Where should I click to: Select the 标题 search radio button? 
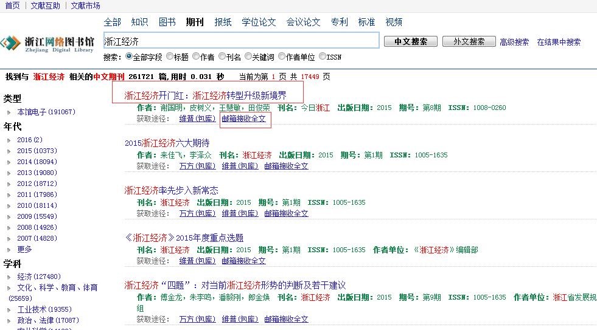[x=170, y=57]
